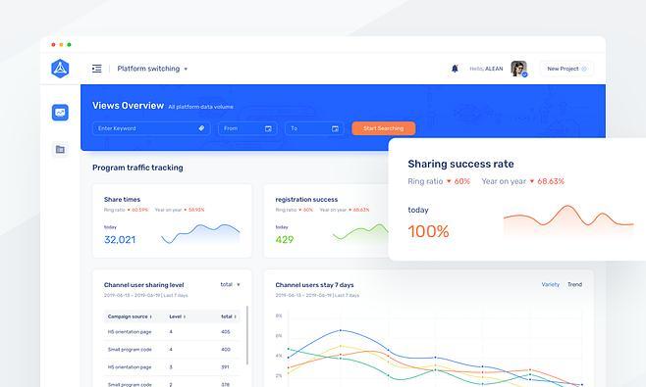Click the tag icon in keyword field

[201, 128]
